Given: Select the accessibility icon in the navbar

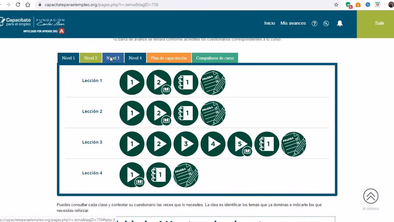Looking at the screenshot, I should tap(326, 23).
